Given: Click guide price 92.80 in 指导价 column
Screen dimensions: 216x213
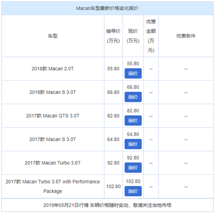Looking at the screenshot, I should [113, 163].
